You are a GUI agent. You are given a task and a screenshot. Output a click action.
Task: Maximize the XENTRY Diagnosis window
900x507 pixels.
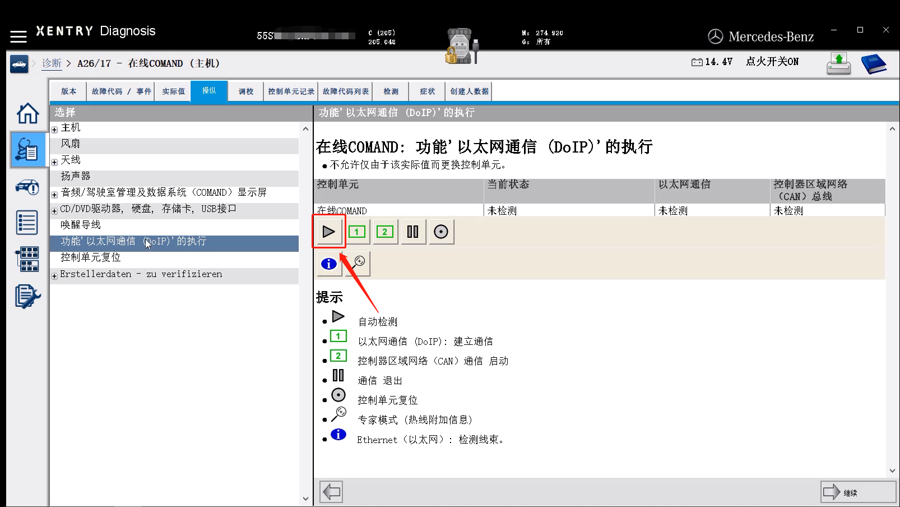(860, 30)
